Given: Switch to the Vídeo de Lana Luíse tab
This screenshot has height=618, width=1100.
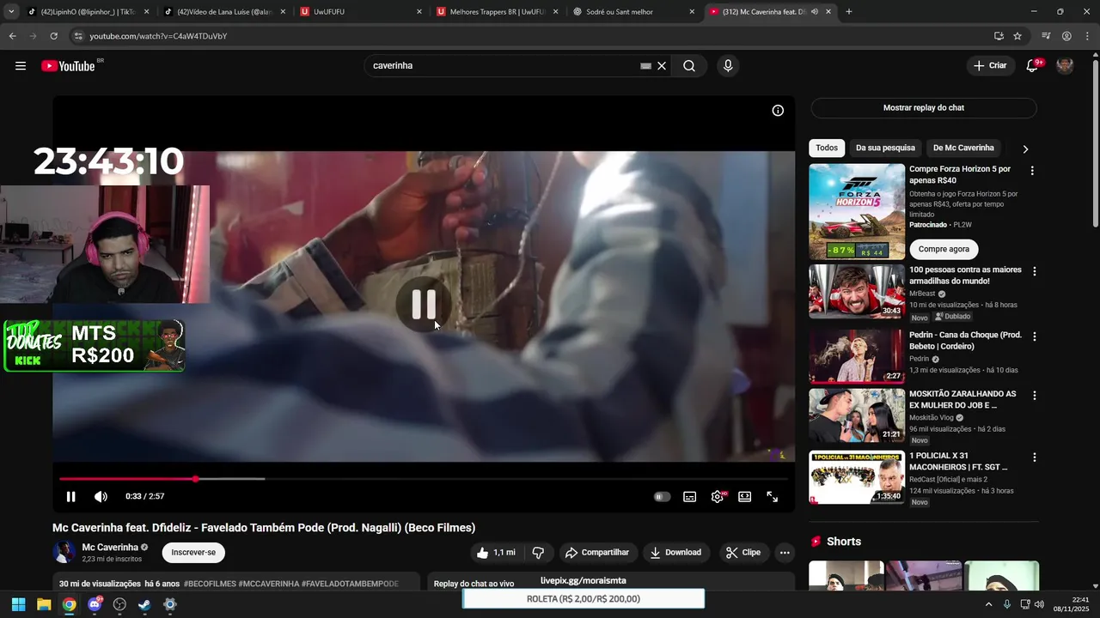Looking at the screenshot, I should [225, 12].
